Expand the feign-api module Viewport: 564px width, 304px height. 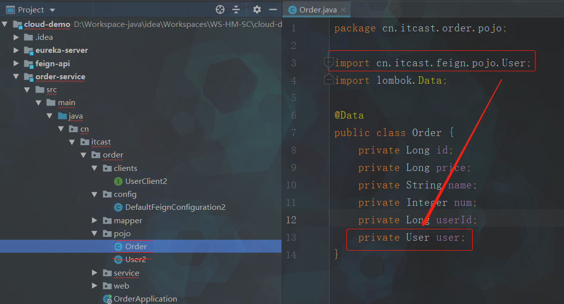(x=16, y=63)
